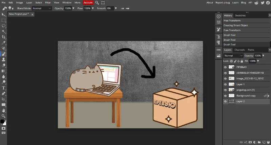This screenshot has width=271, height=145.
Task: Select the Eyedropper tool
Action: coord(3,43)
